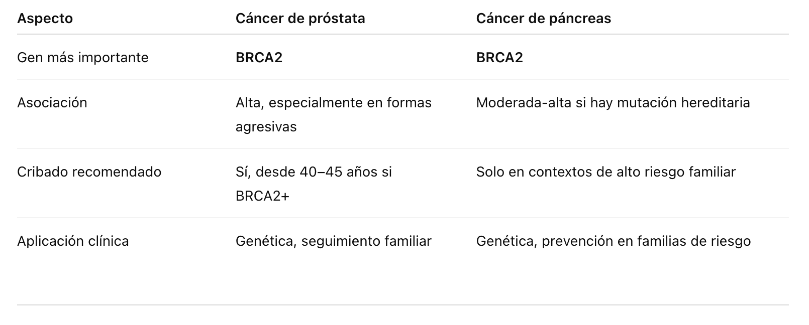Click "Solo en contextos de alto riesgo familiar"

pyautogui.click(x=605, y=172)
